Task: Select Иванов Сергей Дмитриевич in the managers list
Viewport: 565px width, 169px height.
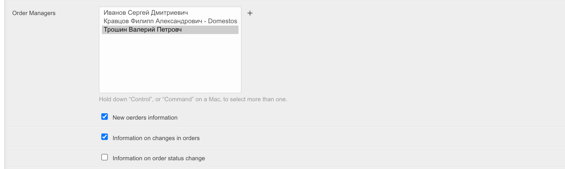Action: [x=146, y=13]
